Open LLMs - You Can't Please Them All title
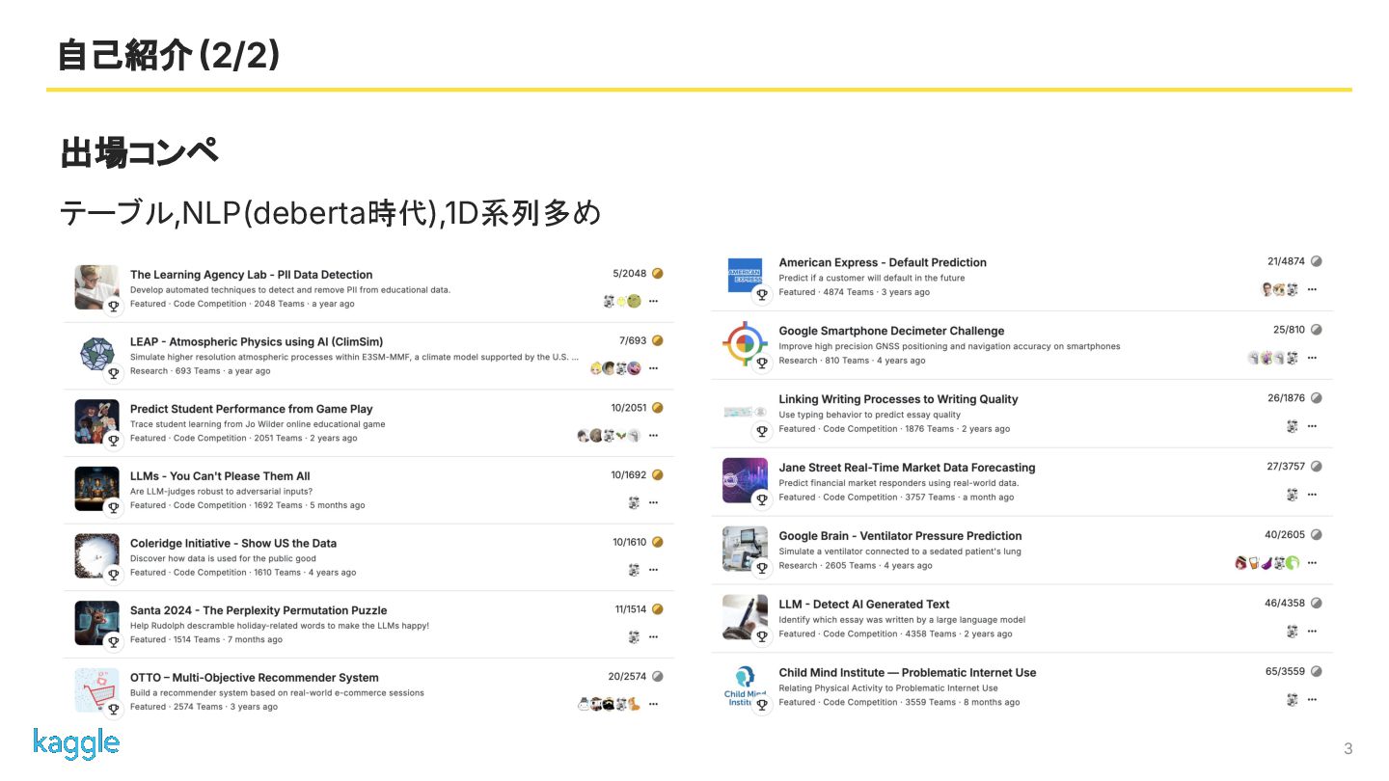 click(x=220, y=476)
